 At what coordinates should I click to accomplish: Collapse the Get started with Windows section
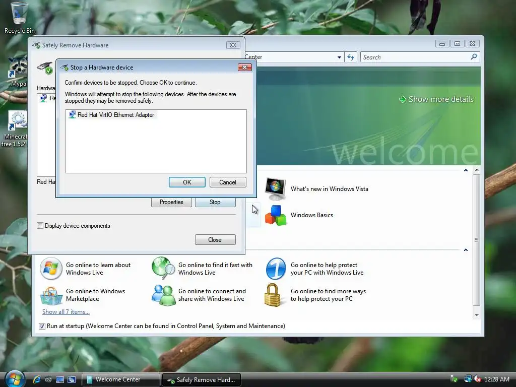coord(466,170)
